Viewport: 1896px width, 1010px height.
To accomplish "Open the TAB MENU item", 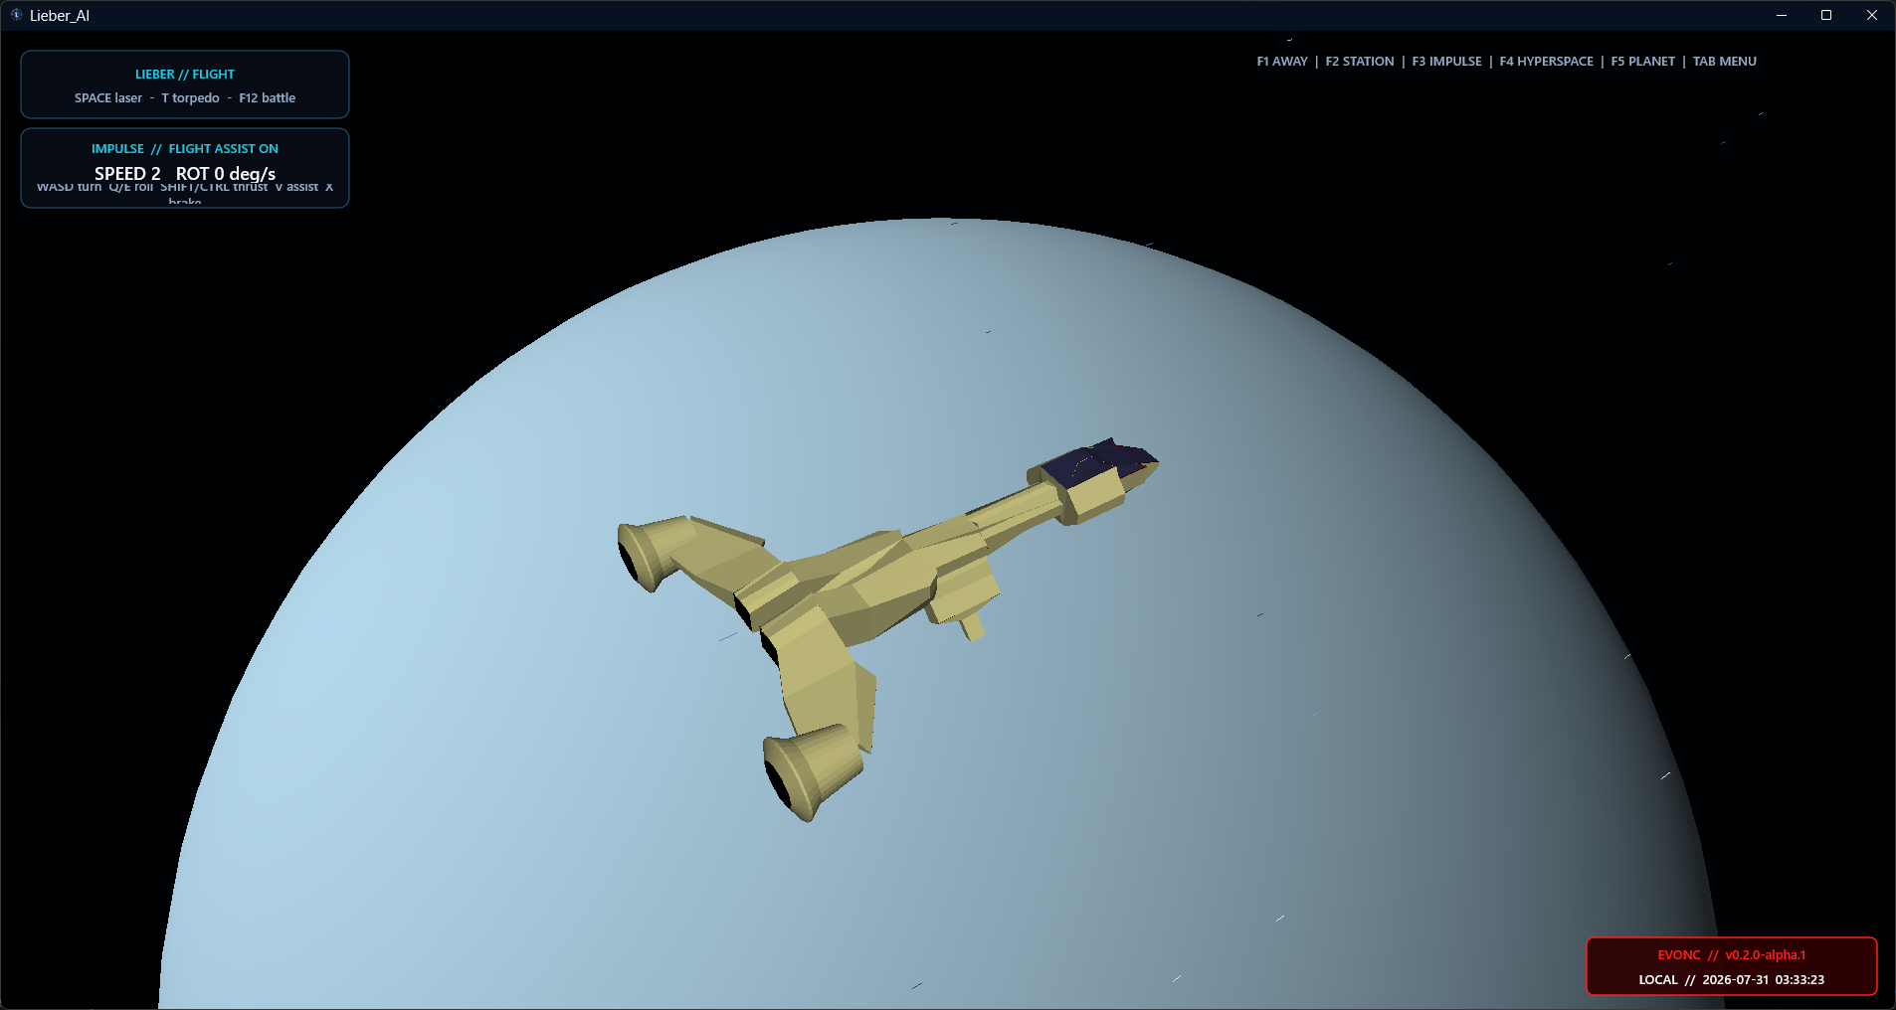I will click(1724, 62).
